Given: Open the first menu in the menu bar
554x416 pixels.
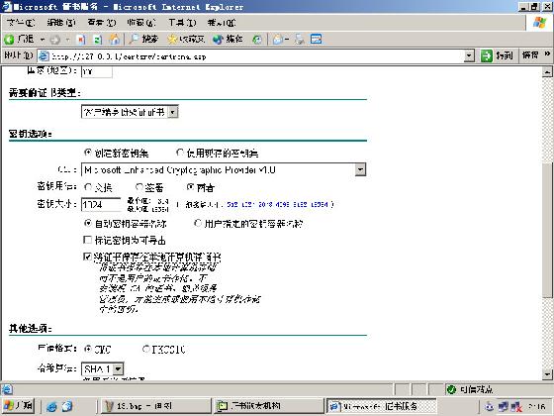Looking at the screenshot, I should pyautogui.click(x=21, y=23).
